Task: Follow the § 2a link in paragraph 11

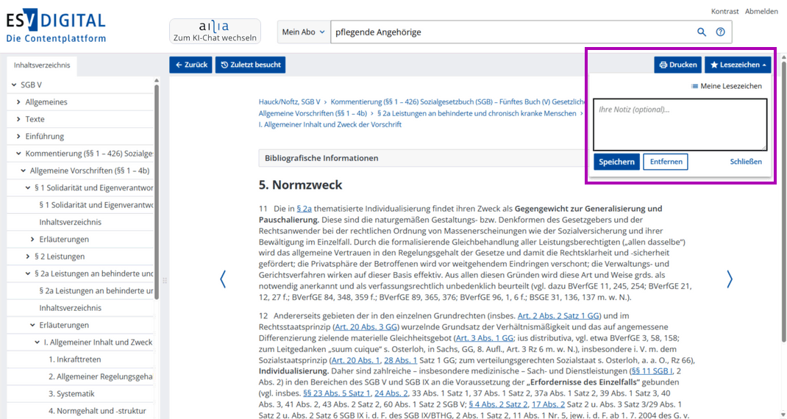Action: [x=305, y=209]
